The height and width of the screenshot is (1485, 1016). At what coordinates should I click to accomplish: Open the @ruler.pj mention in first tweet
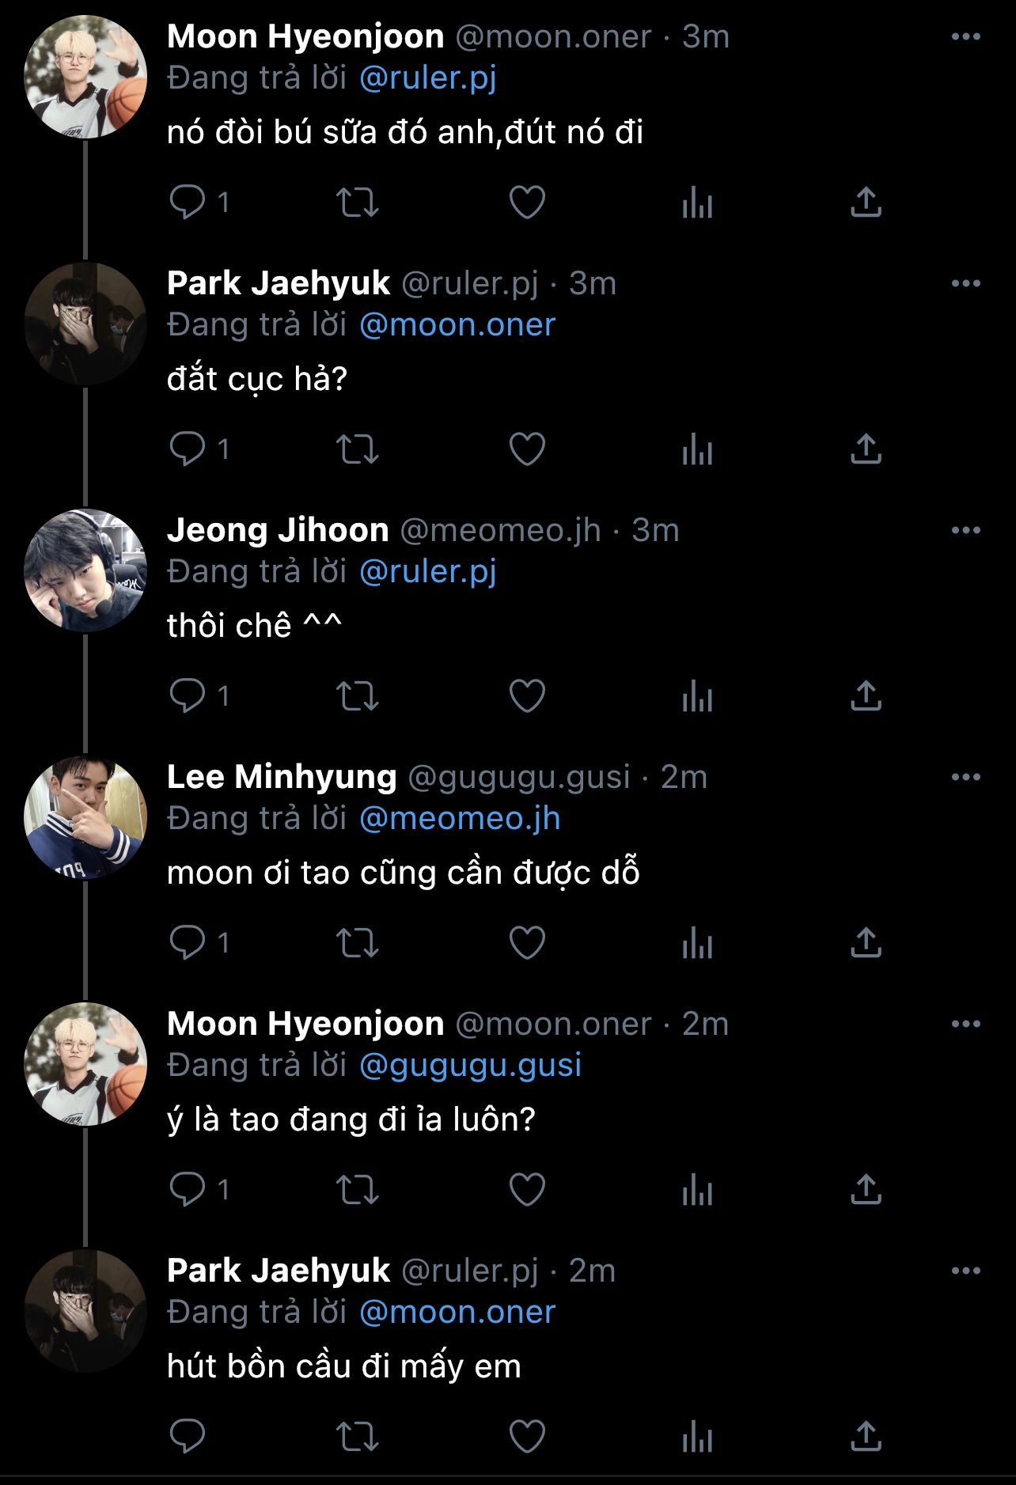(x=427, y=78)
